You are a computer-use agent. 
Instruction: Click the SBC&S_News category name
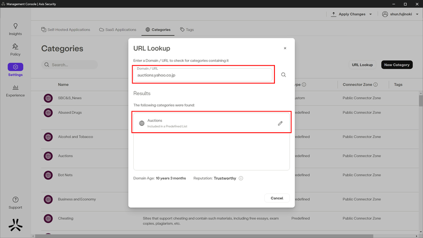point(70,98)
